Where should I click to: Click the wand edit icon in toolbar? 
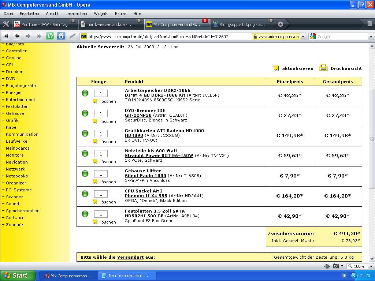[72, 36]
